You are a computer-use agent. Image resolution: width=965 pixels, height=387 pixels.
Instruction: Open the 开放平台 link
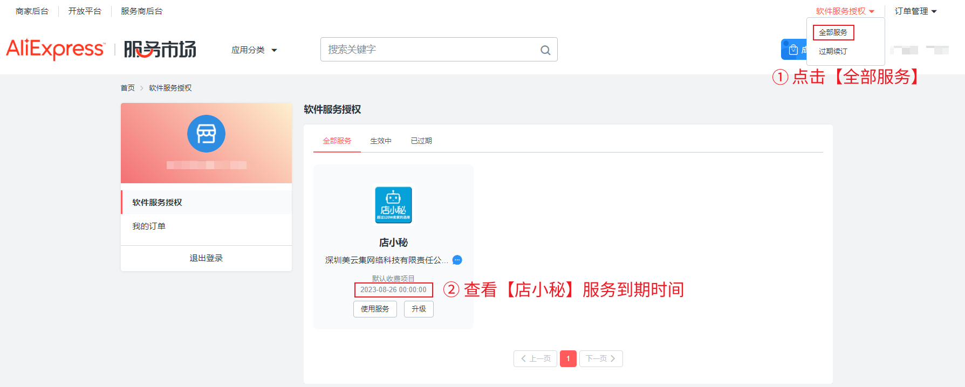click(x=85, y=11)
